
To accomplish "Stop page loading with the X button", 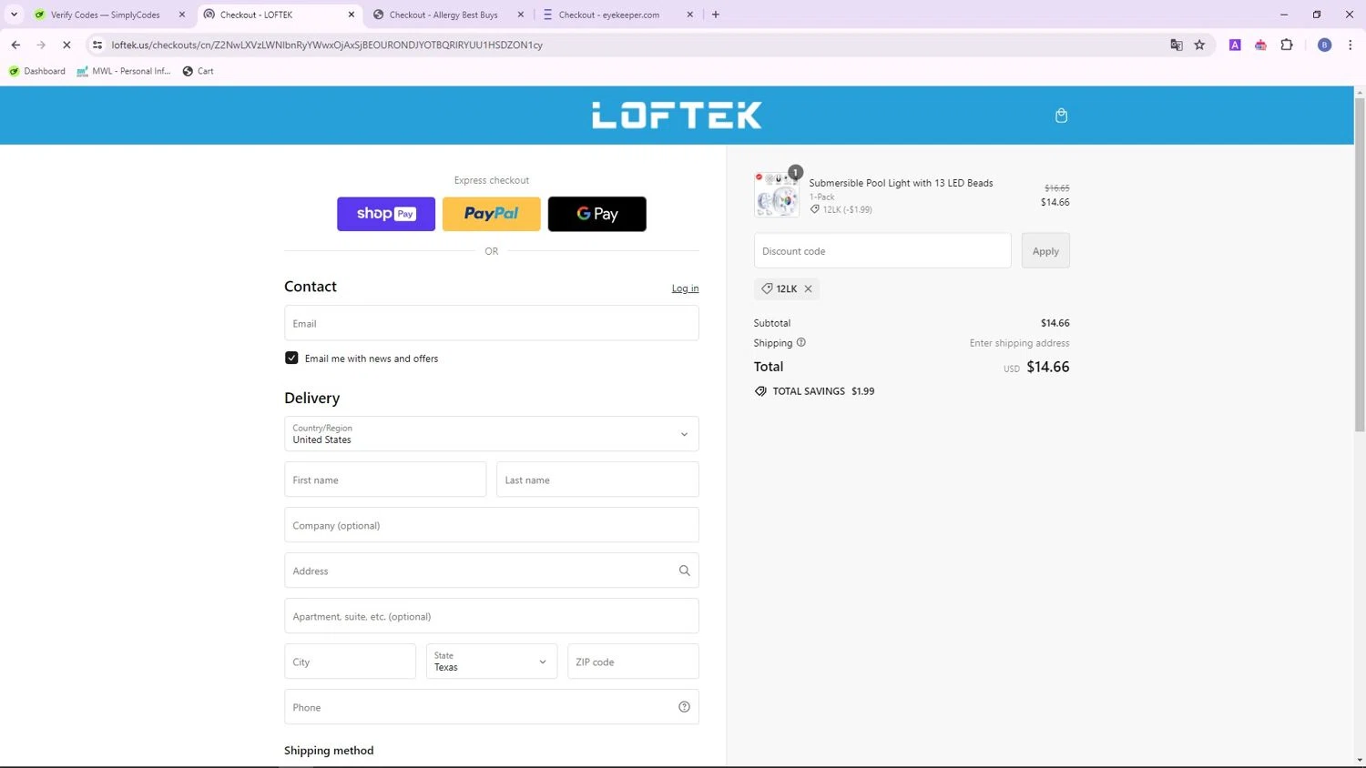I will 66,45.
